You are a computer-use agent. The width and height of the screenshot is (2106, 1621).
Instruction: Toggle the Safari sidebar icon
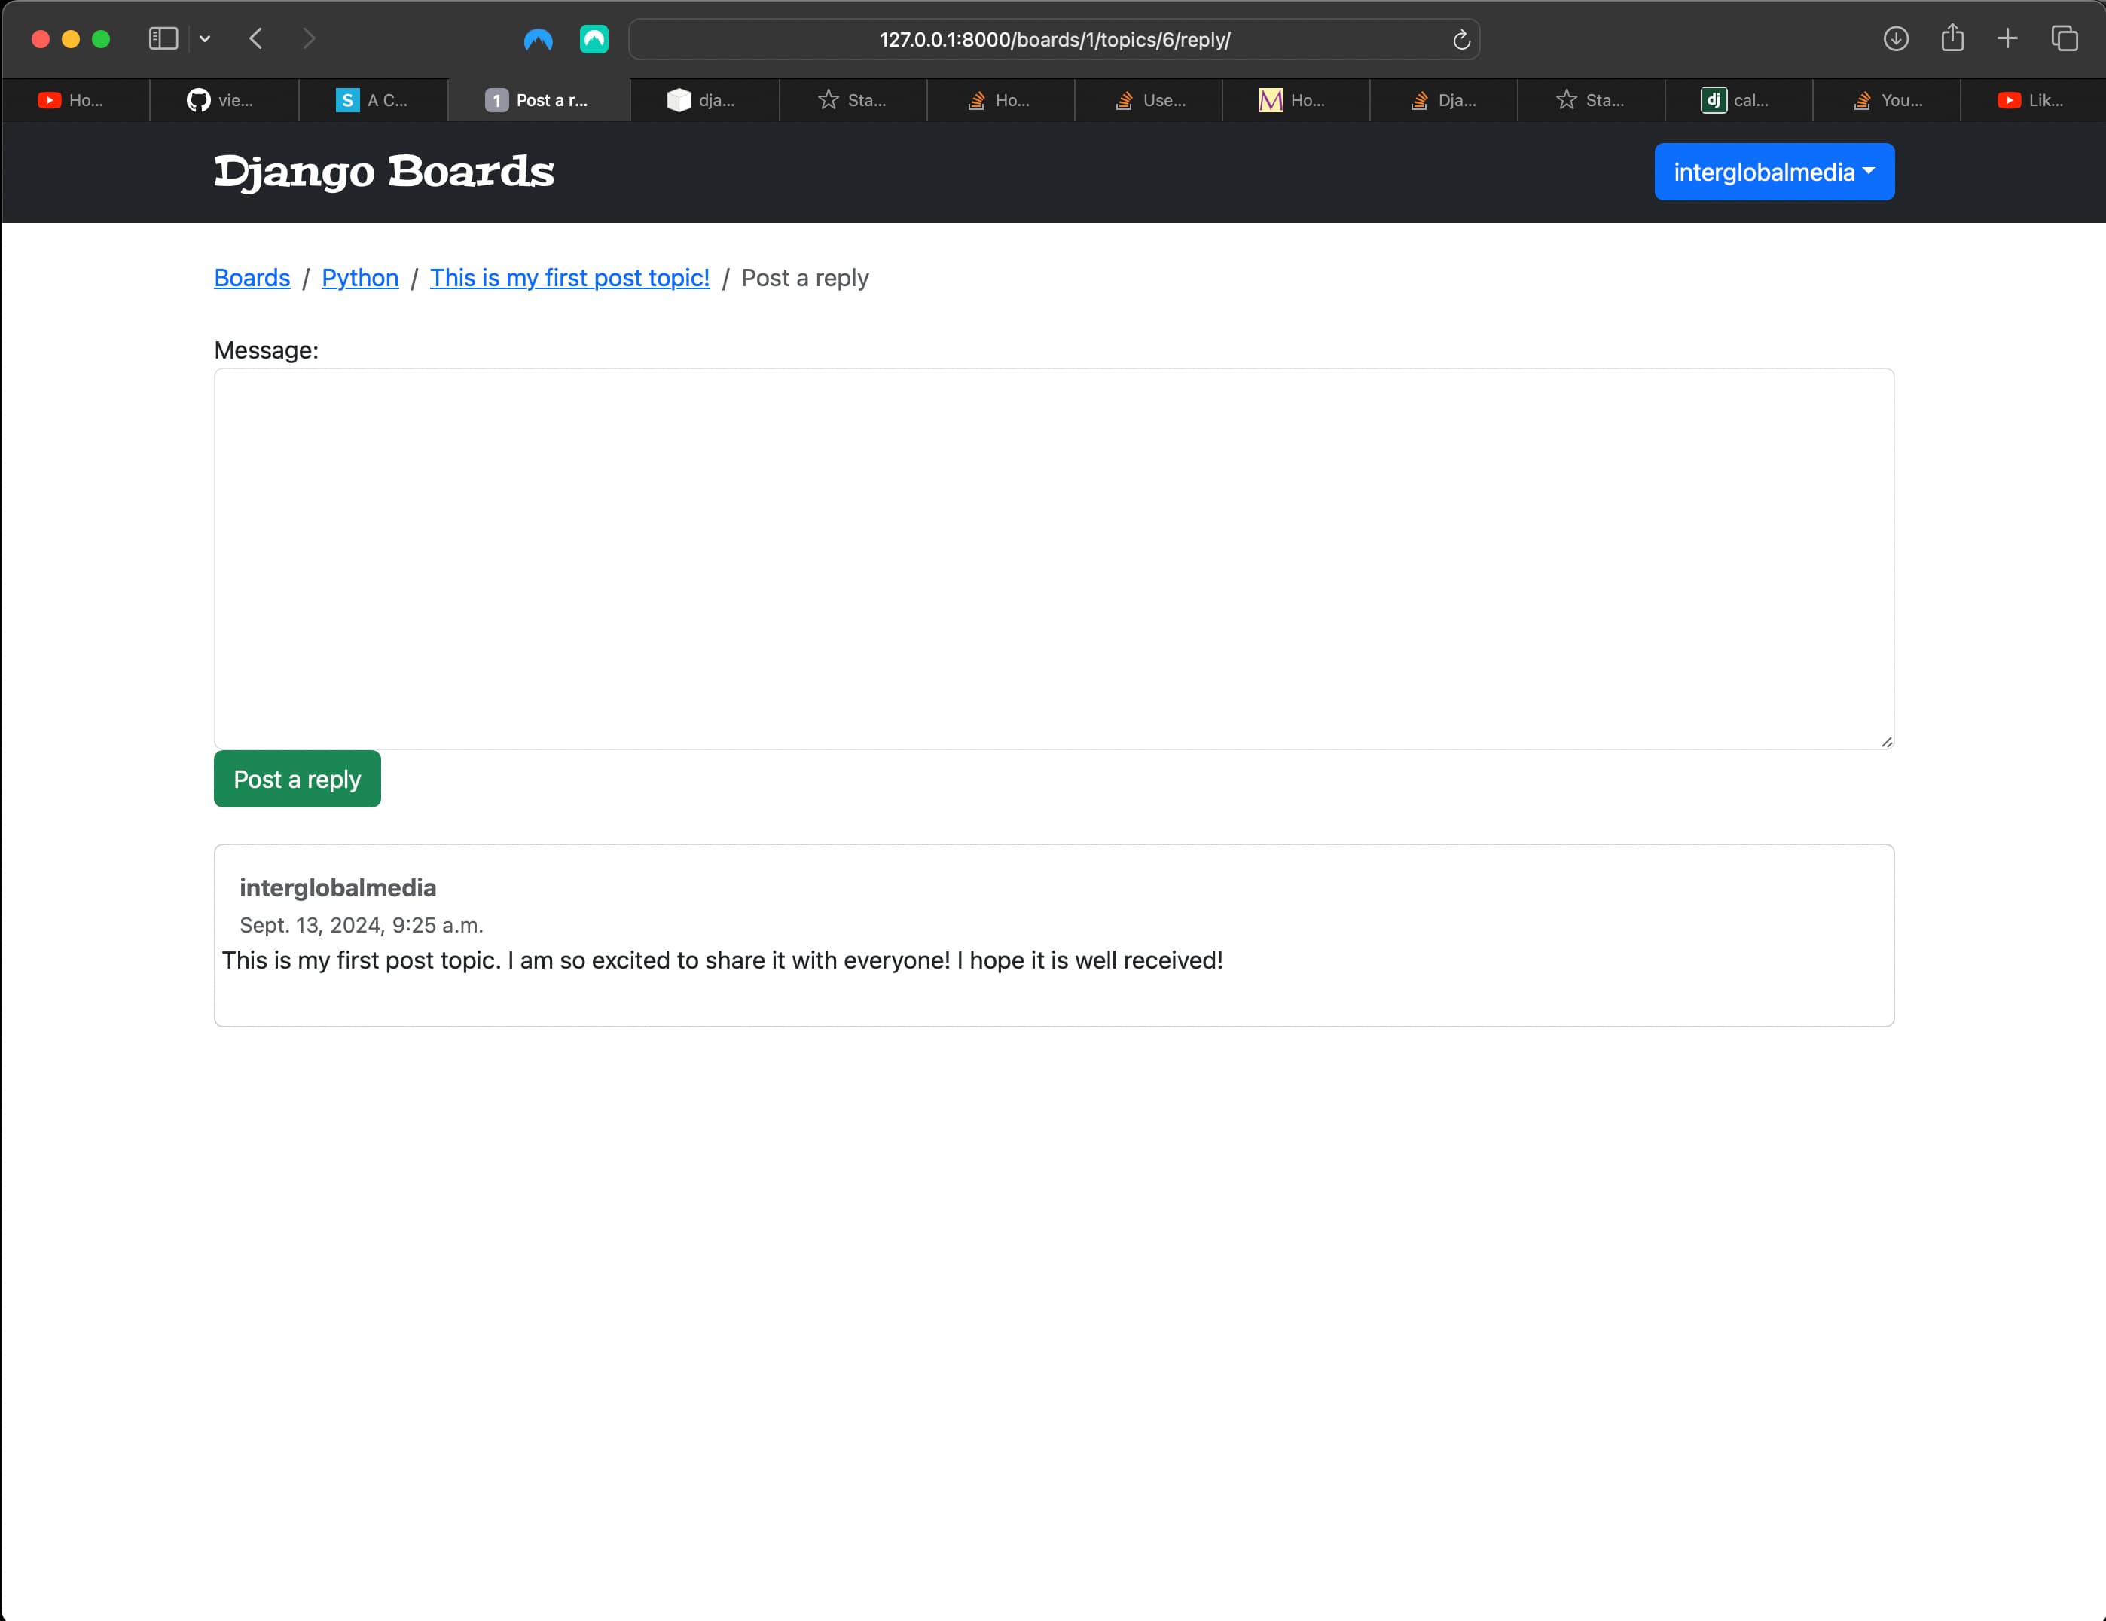[163, 38]
